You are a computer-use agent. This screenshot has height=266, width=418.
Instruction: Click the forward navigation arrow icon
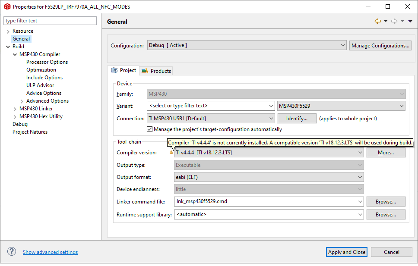(394, 21)
